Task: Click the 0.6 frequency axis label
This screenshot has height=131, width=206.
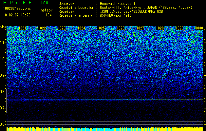Action: pyautogui.click(x=3, y=124)
